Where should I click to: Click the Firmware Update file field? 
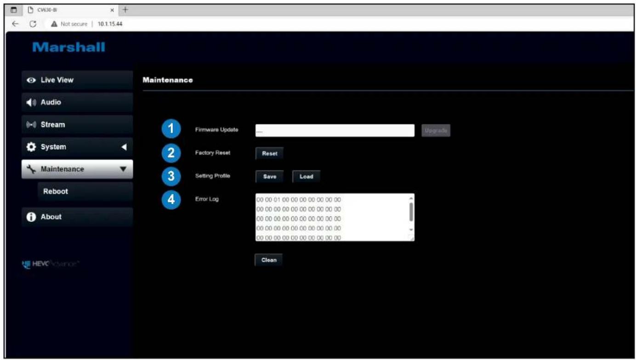(x=335, y=130)
